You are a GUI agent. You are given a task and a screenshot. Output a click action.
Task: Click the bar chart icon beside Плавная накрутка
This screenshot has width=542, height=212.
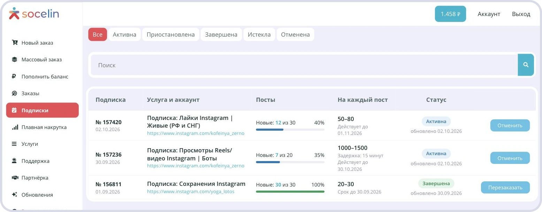(15, 127)
